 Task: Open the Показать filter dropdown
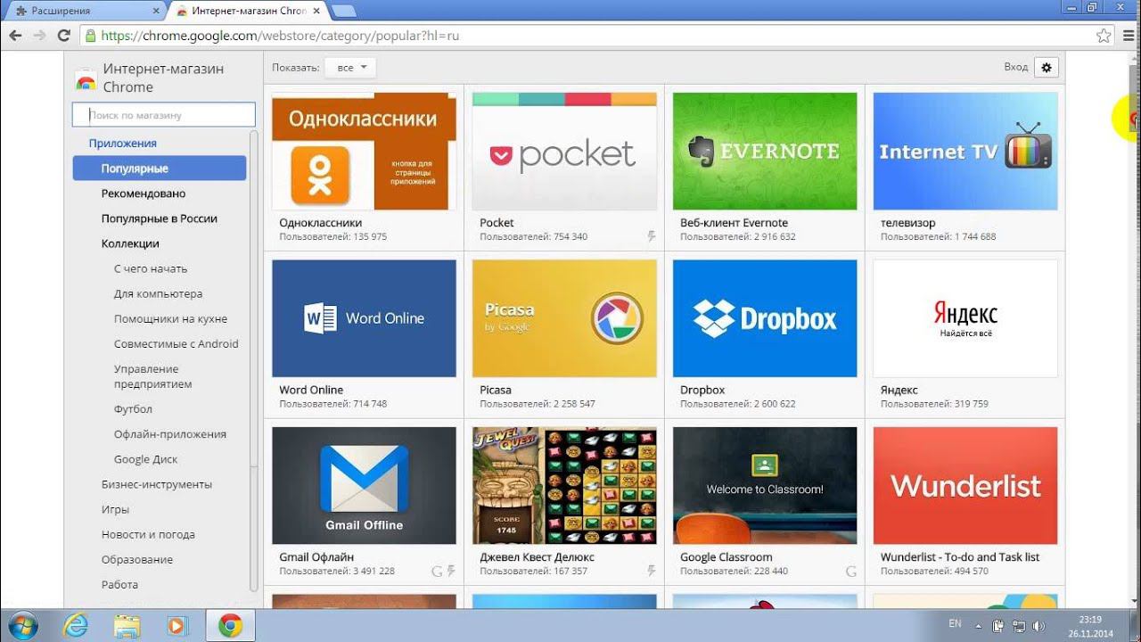[350, 68]
